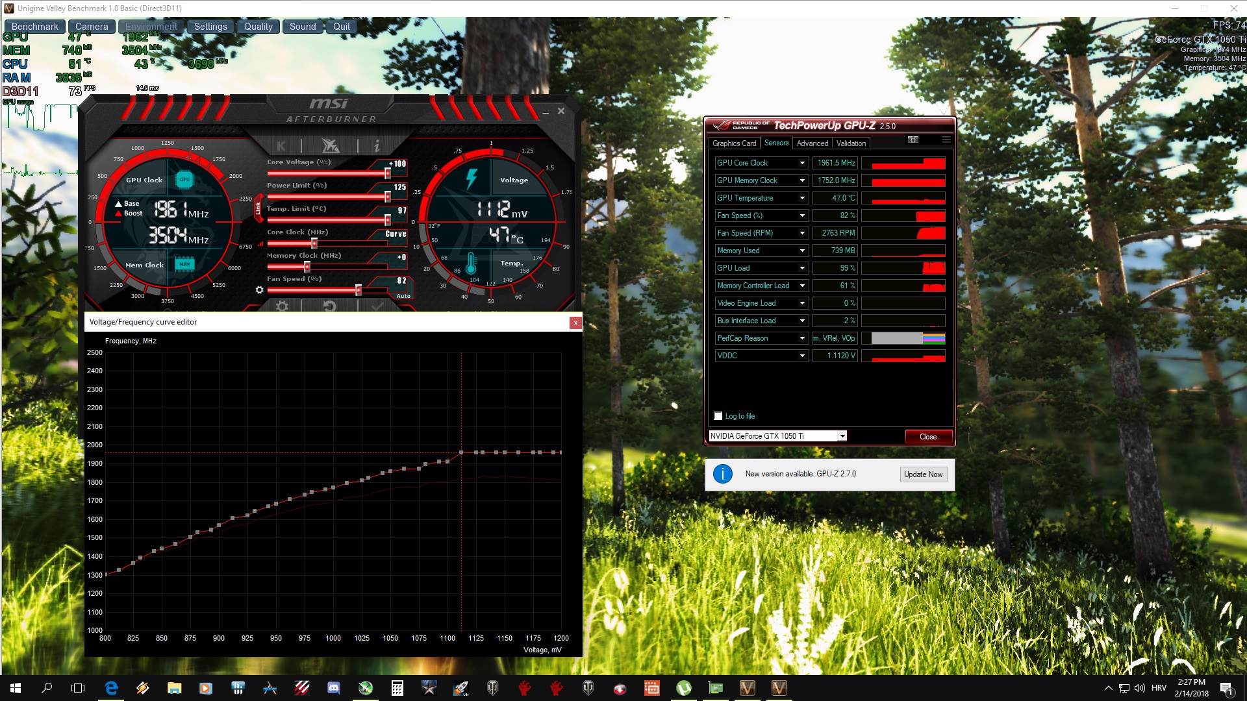Expand VDDC sensor dropdown
Image resolution: width=1247 pixels, height=701 pixels.
coord(802,356)
